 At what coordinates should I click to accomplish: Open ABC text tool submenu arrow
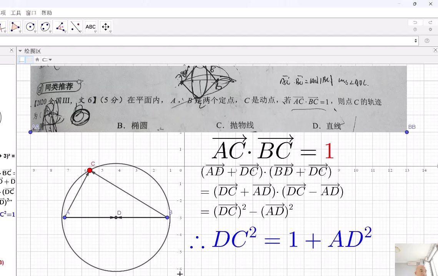tap(95, 32)
